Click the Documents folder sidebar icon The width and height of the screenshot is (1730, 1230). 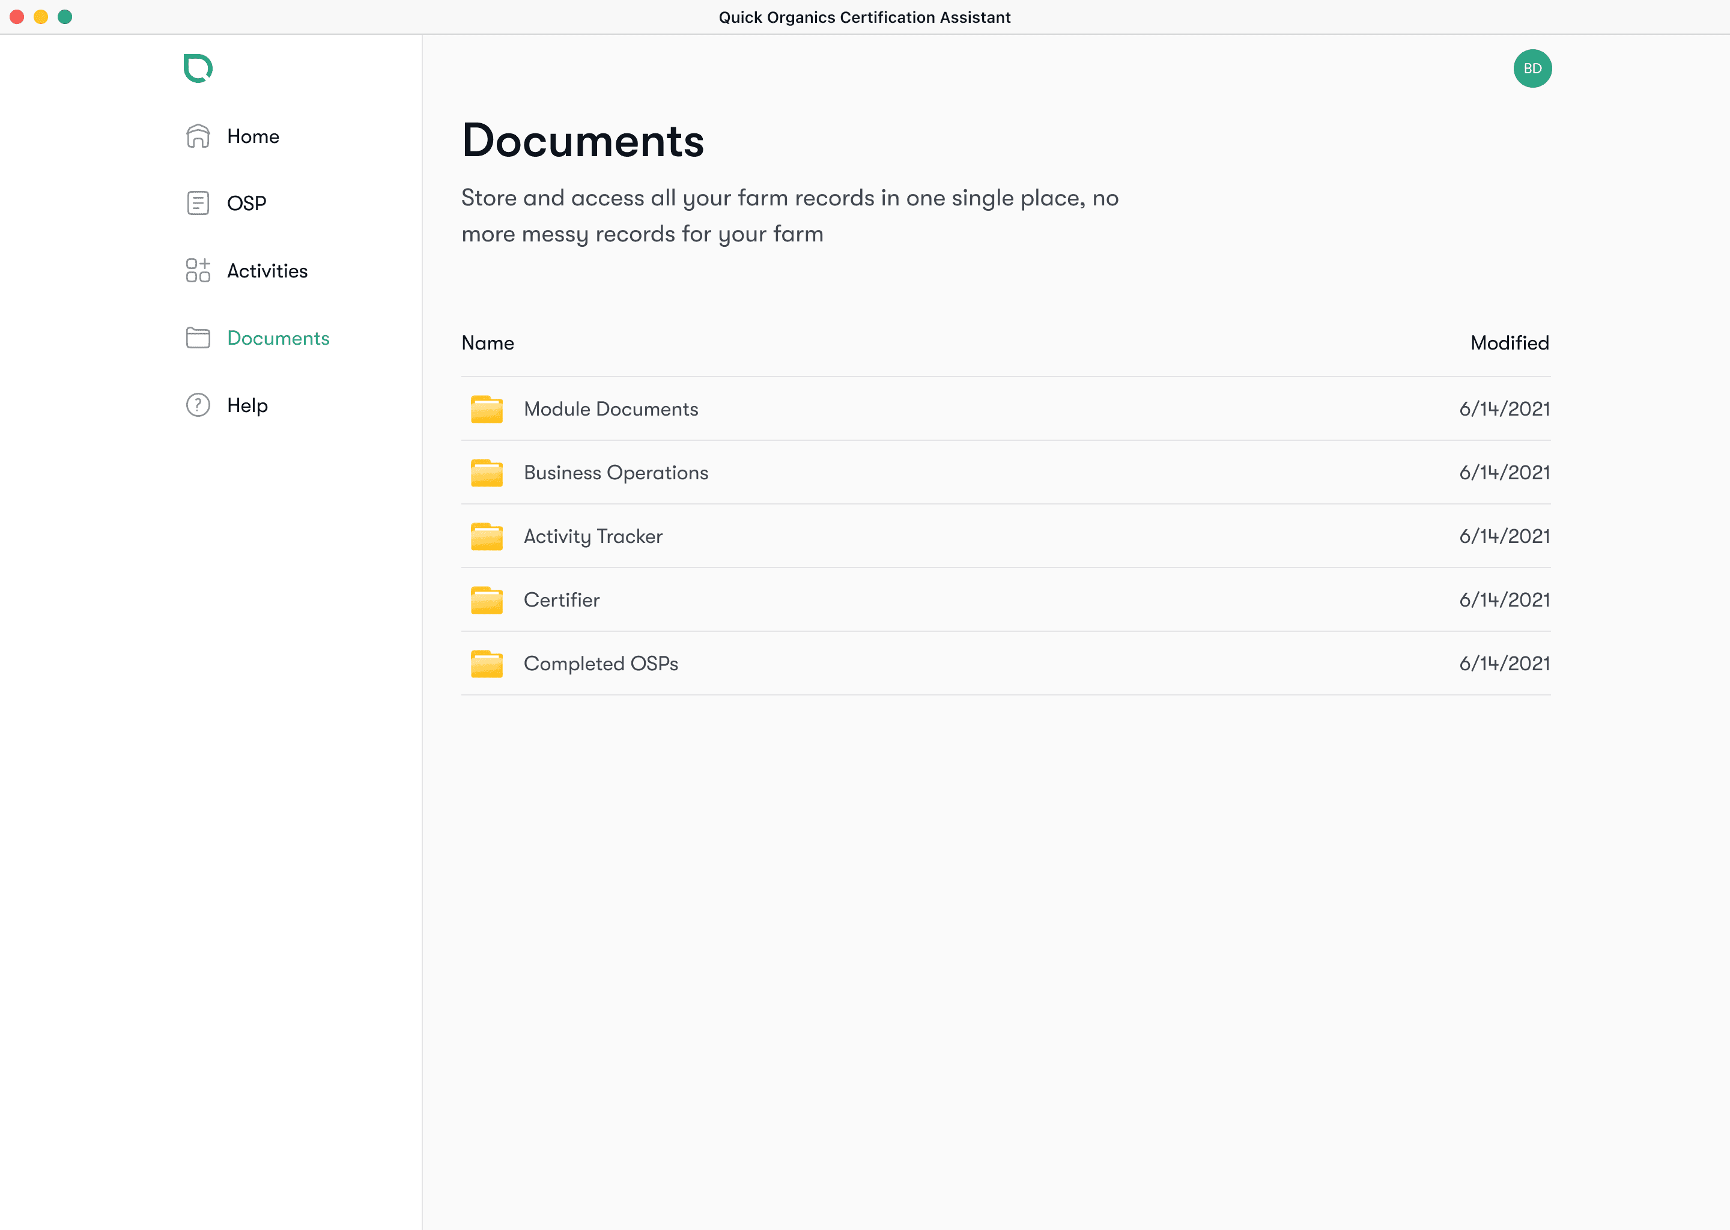pos(198,338)
